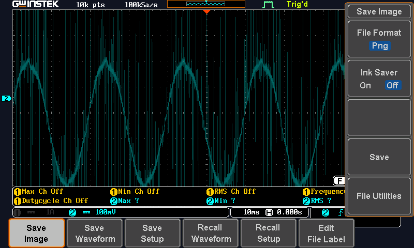Click the channel 1 icon beside Max Ch Off
The width and height of the screenshot is (414, 248).
pos(18,192)
